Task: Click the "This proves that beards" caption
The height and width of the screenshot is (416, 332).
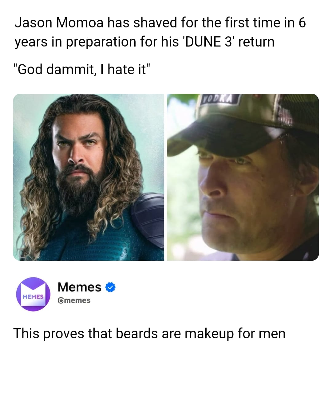Action: (149, 333)
